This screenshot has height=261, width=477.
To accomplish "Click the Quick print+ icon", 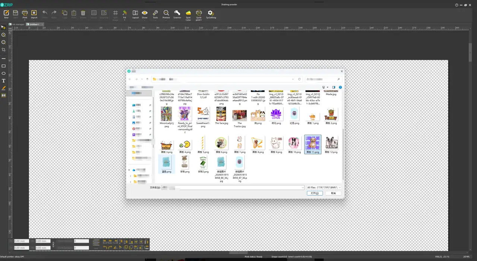I will click(x=199, y=15).
